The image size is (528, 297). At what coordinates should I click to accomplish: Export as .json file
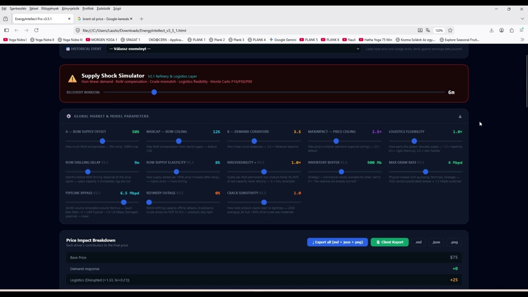click(436, 242)
